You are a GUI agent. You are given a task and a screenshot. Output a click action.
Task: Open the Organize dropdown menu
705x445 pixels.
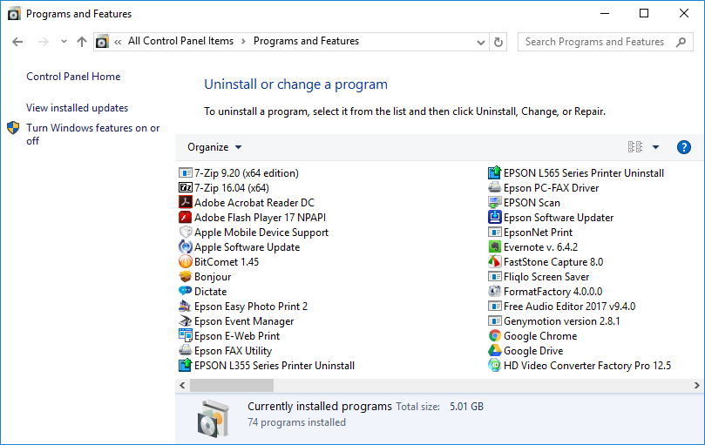[x=214, y=147]
